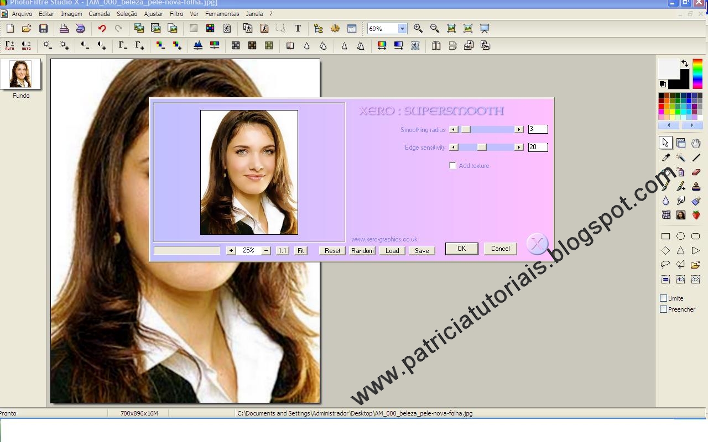Image resolution: width=708 pixels, height=442 pixels.
Task: Click Smoothing radius right arrow
Action: pos(519,129)
